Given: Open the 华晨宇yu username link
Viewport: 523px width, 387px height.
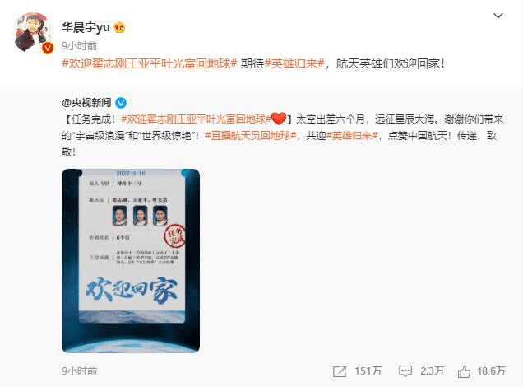Looking at the screenshot, I should (86, 27).
